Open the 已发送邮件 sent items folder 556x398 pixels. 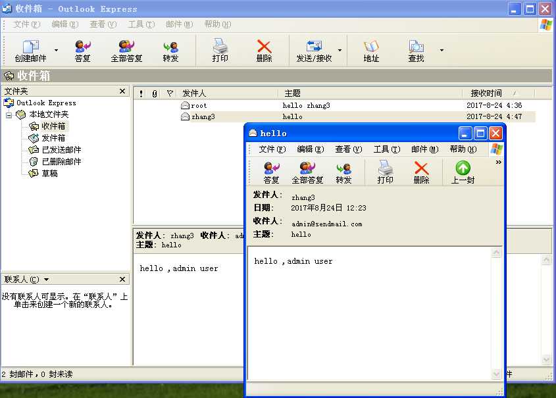(61, 150)
